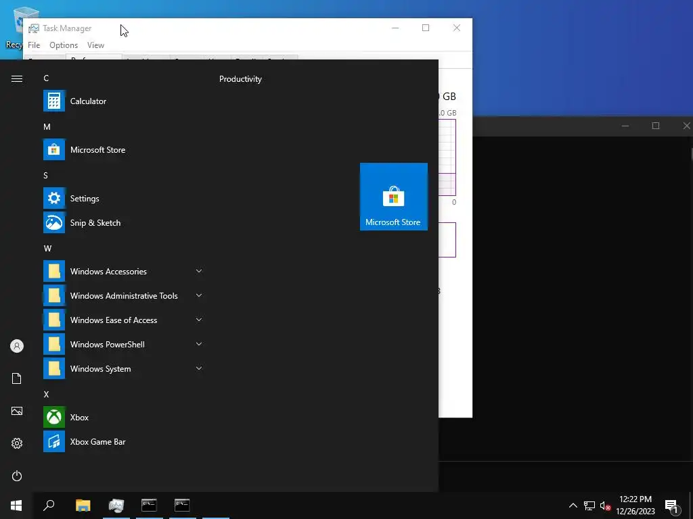Switch to the second Command Prompt taskbar icon

tap(182, 505)
